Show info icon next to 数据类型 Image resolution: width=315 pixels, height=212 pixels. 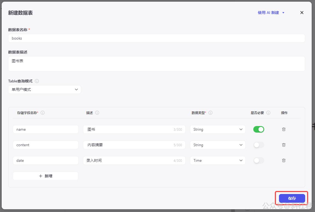click(210, 113)
